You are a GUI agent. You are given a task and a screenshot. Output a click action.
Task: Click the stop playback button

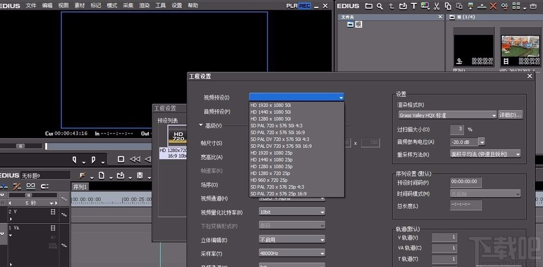click(121, 160)
